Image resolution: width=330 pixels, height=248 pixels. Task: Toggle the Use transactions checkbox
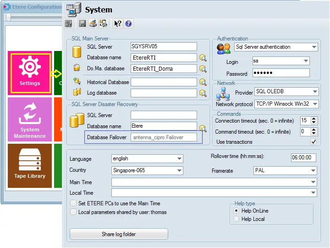pyautogui.click(x=313, y=142)
